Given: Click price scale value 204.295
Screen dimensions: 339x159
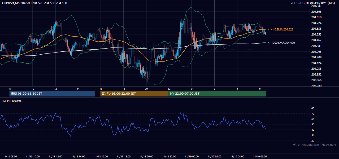Looking at the screenshot, I should coord(316,52).
